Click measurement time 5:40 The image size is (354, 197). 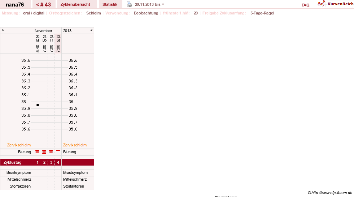tap(38, 48)
